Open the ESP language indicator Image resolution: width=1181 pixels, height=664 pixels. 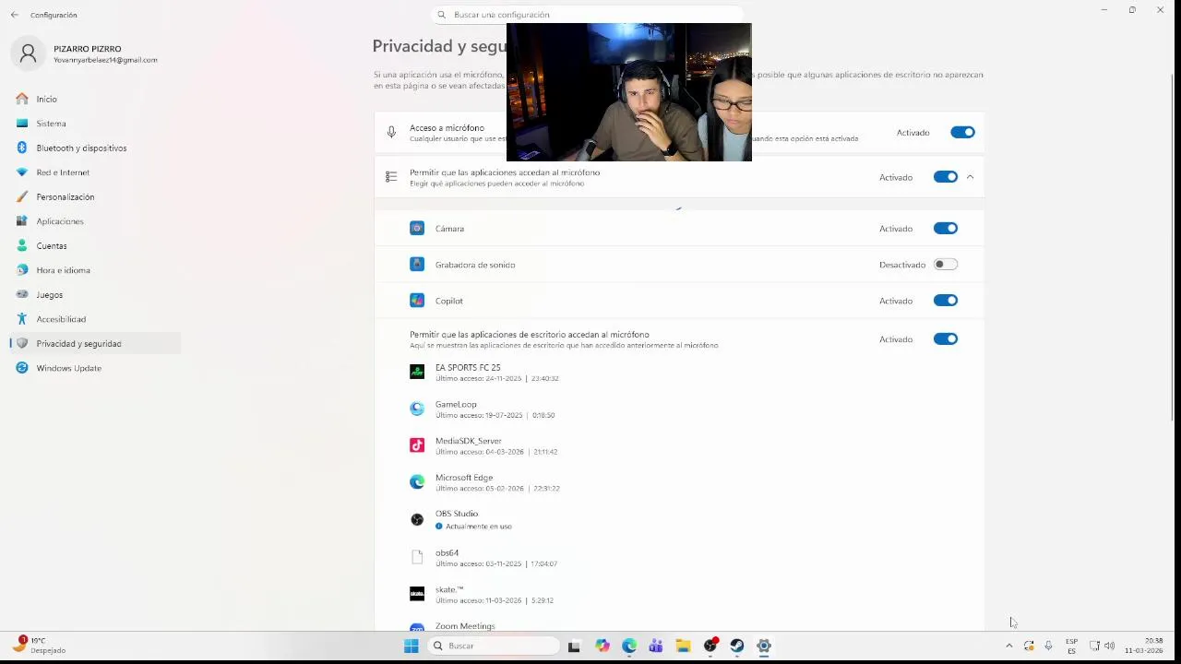pos(1071,646)
